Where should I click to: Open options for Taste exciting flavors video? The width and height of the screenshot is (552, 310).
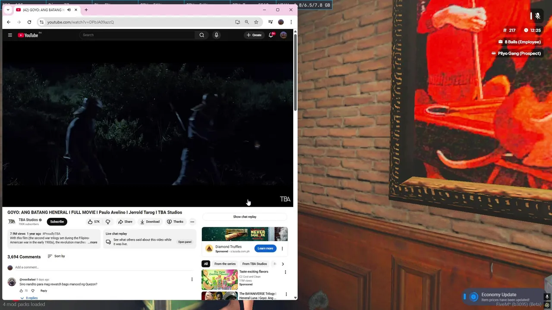(x=285, y=272)
